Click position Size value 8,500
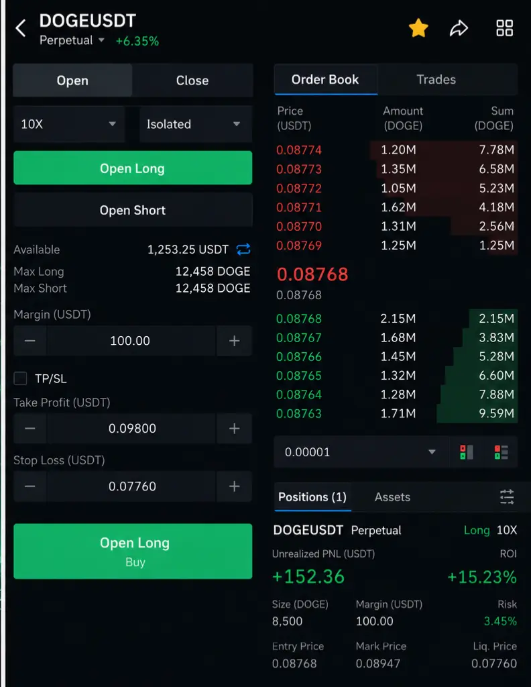The height and width of the screenshot is (687, 531). [287, 621]
